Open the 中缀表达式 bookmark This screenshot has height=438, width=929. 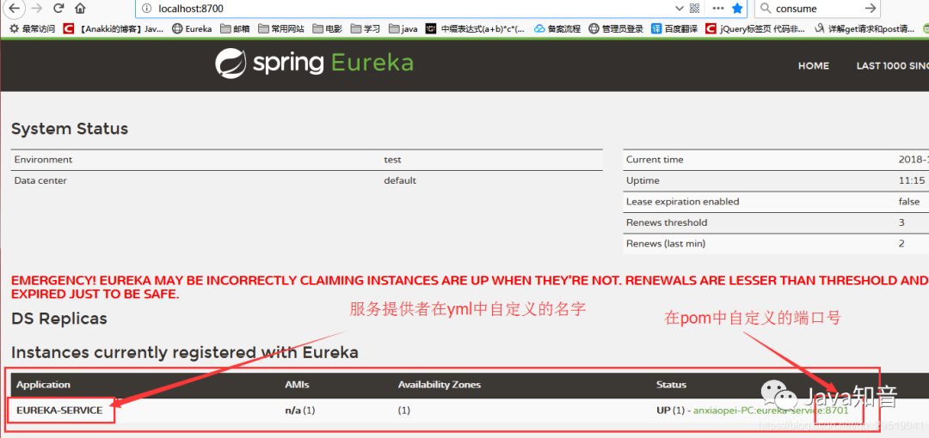click(x=475, y=28)
